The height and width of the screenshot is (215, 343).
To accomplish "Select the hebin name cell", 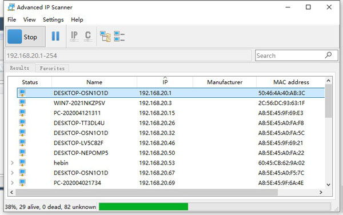I will coord(61,163).
